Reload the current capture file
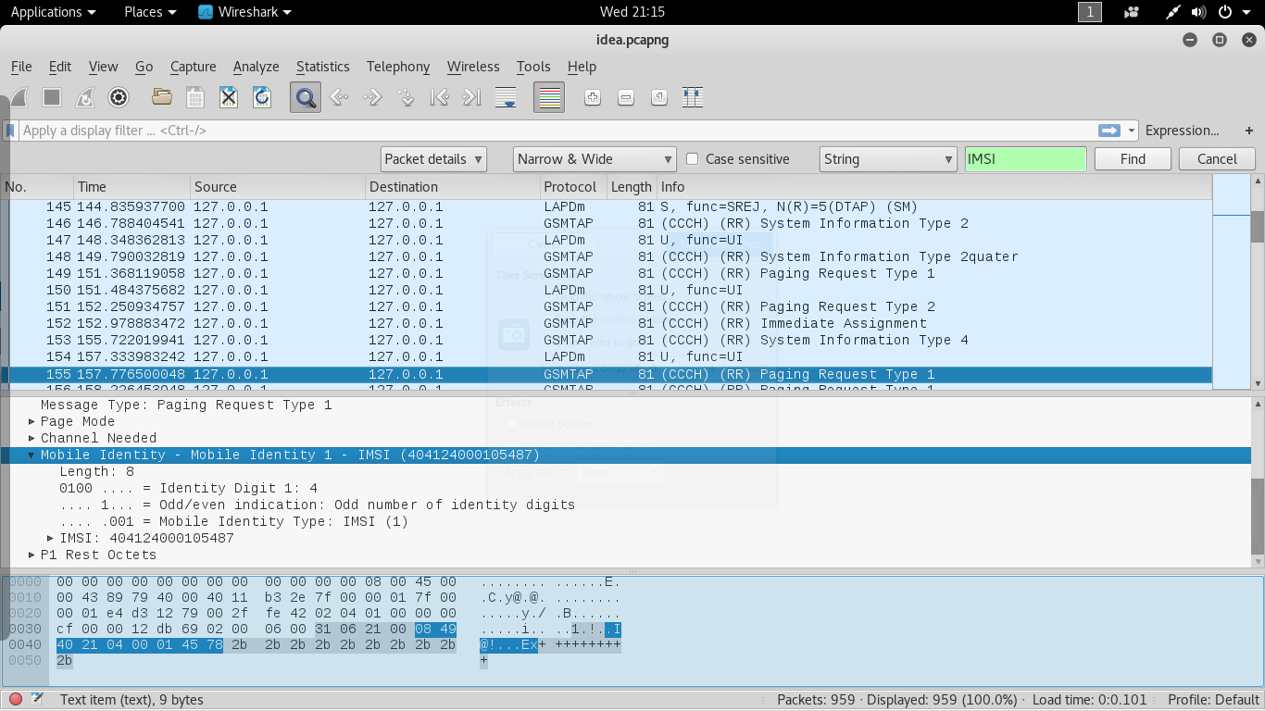The height and width of the screenshot is (711, 1265). pos(262,97)
